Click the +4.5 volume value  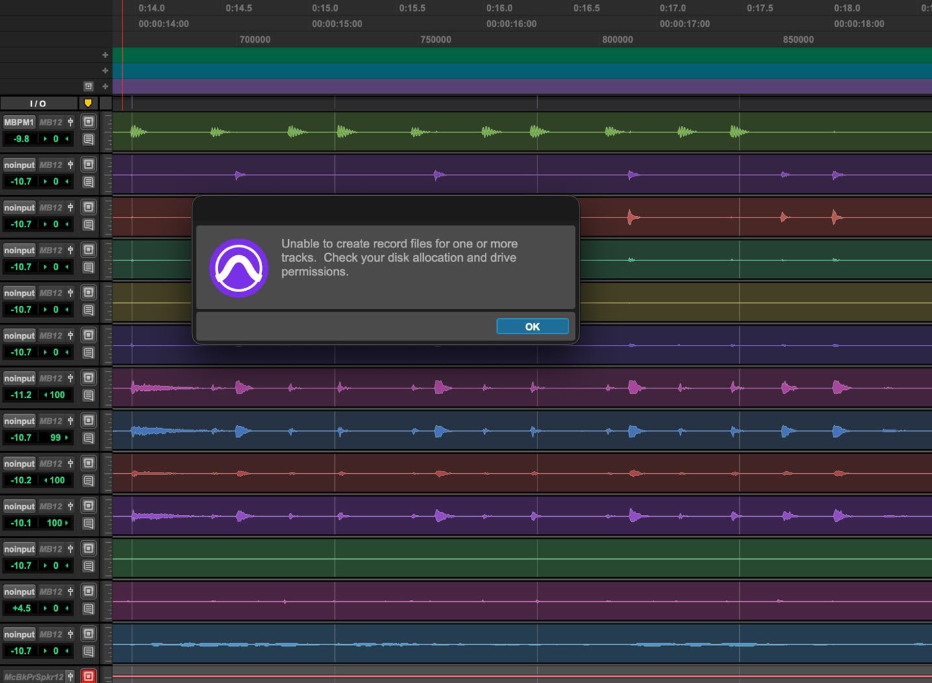pyautogui.click(x=21, y=608)
